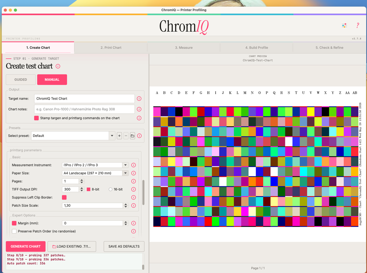The height and width of the screenshot is (273, 367).
Task: Click the Patch Size Scale value field
Action: coord(93,206)
